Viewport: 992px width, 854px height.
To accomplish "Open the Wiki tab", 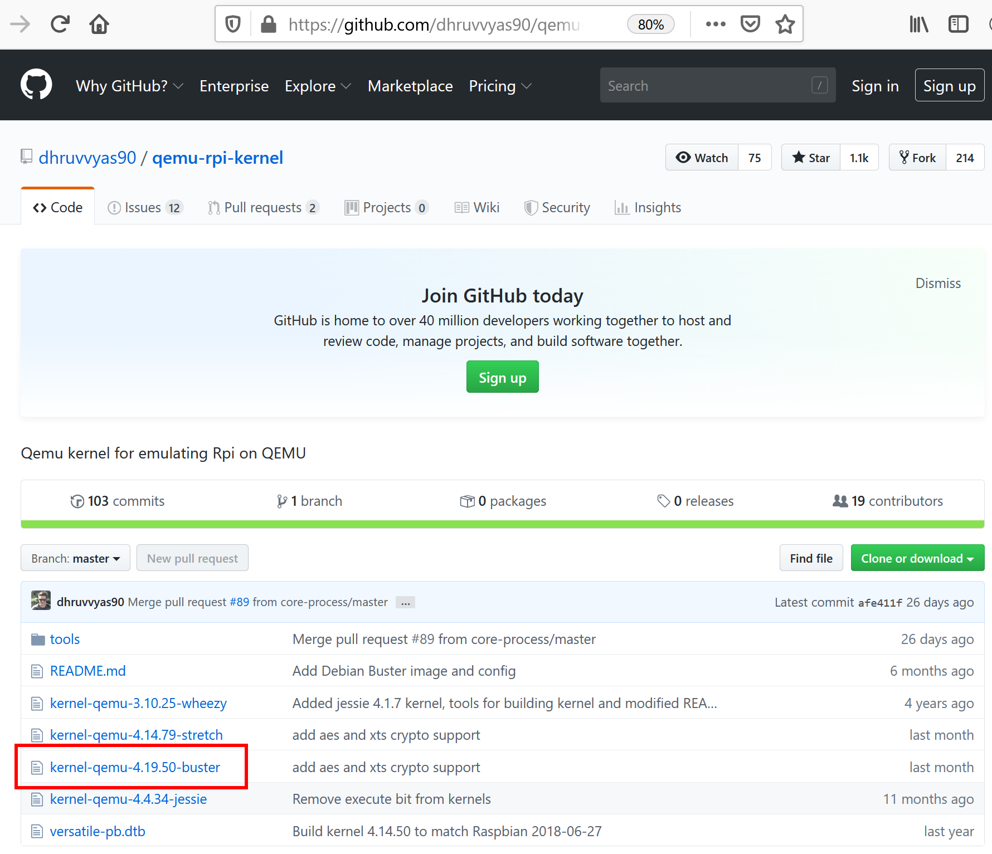I will click(477, 208).
